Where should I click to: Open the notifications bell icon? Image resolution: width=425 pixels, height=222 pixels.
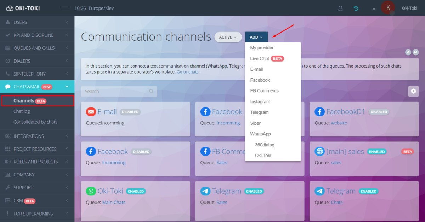[340, 8]
